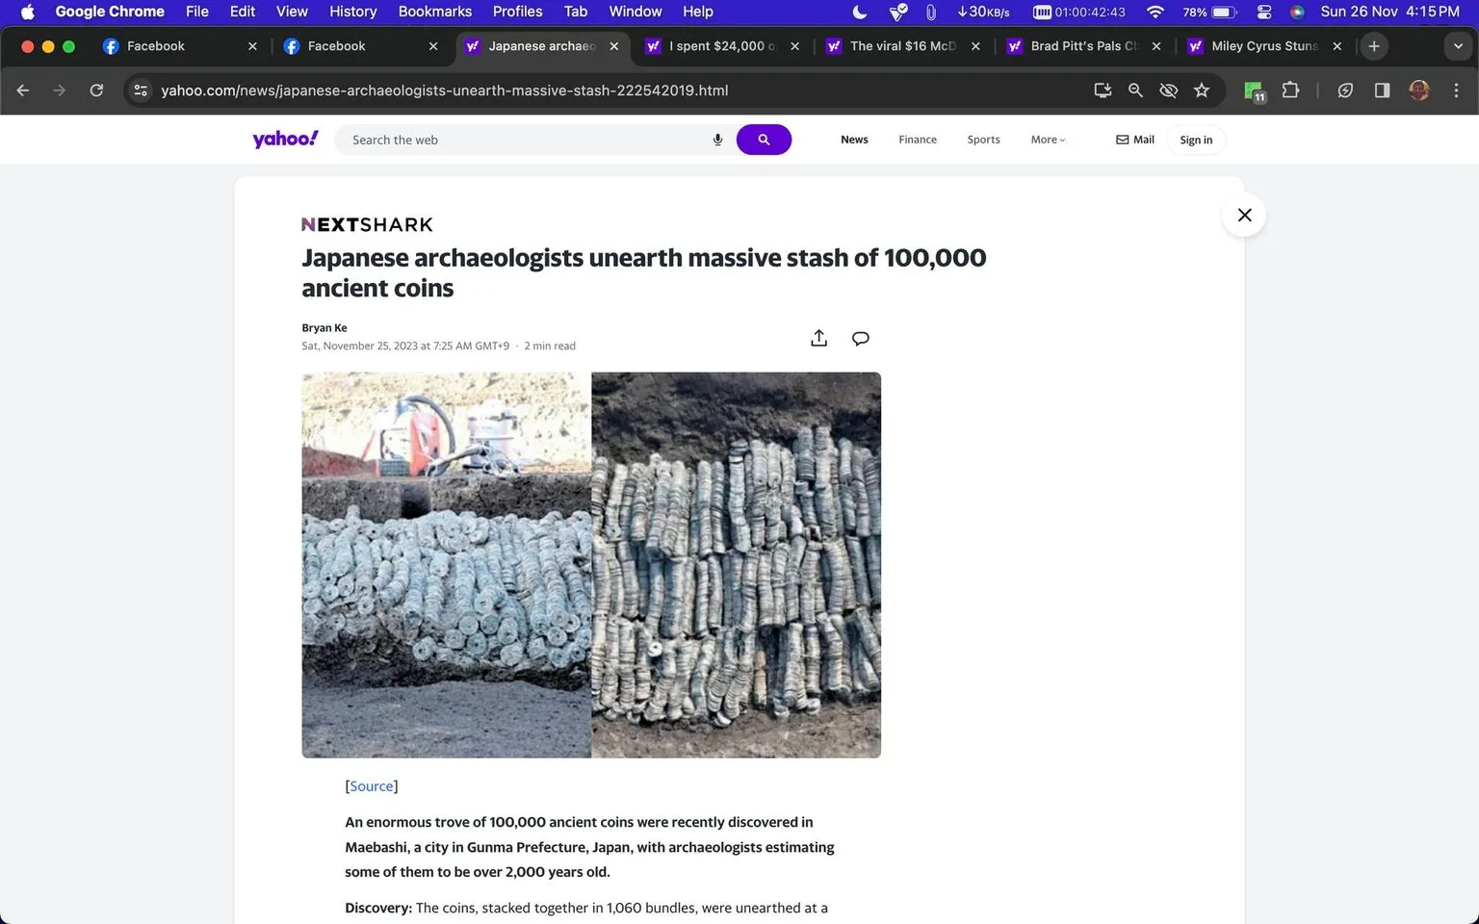The width and height of the screenshot is (1479, 924).
Task: Expand the More dropdown in Yahoo navigation
Action: tap(1047, 140)
